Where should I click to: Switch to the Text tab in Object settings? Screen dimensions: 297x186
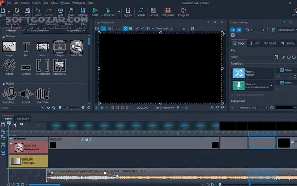pyautogui.click(x=255, y=43)
